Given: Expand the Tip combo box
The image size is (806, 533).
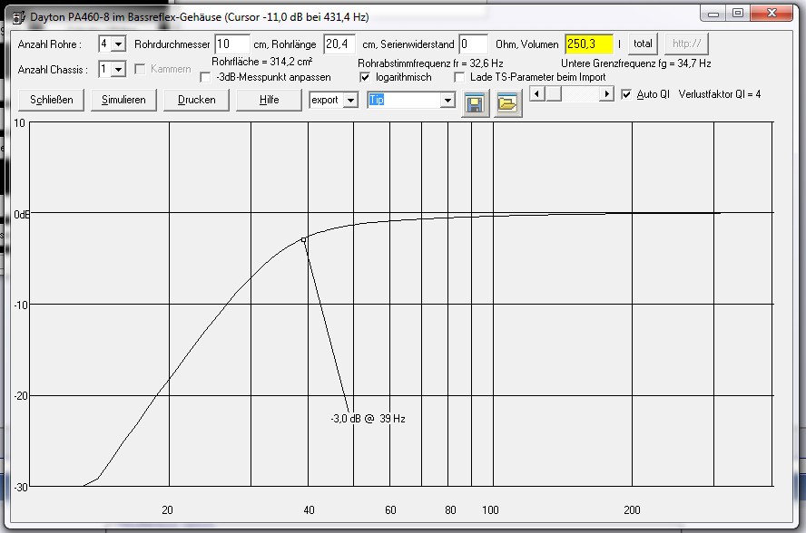Looking at the screenshot, I should click(447, 100).
